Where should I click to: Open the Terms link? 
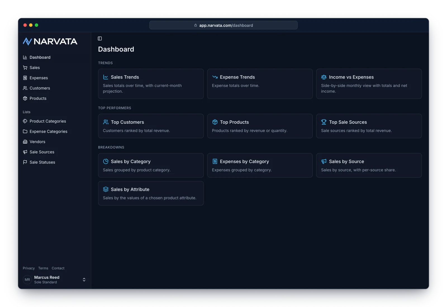tap(43, 268)
